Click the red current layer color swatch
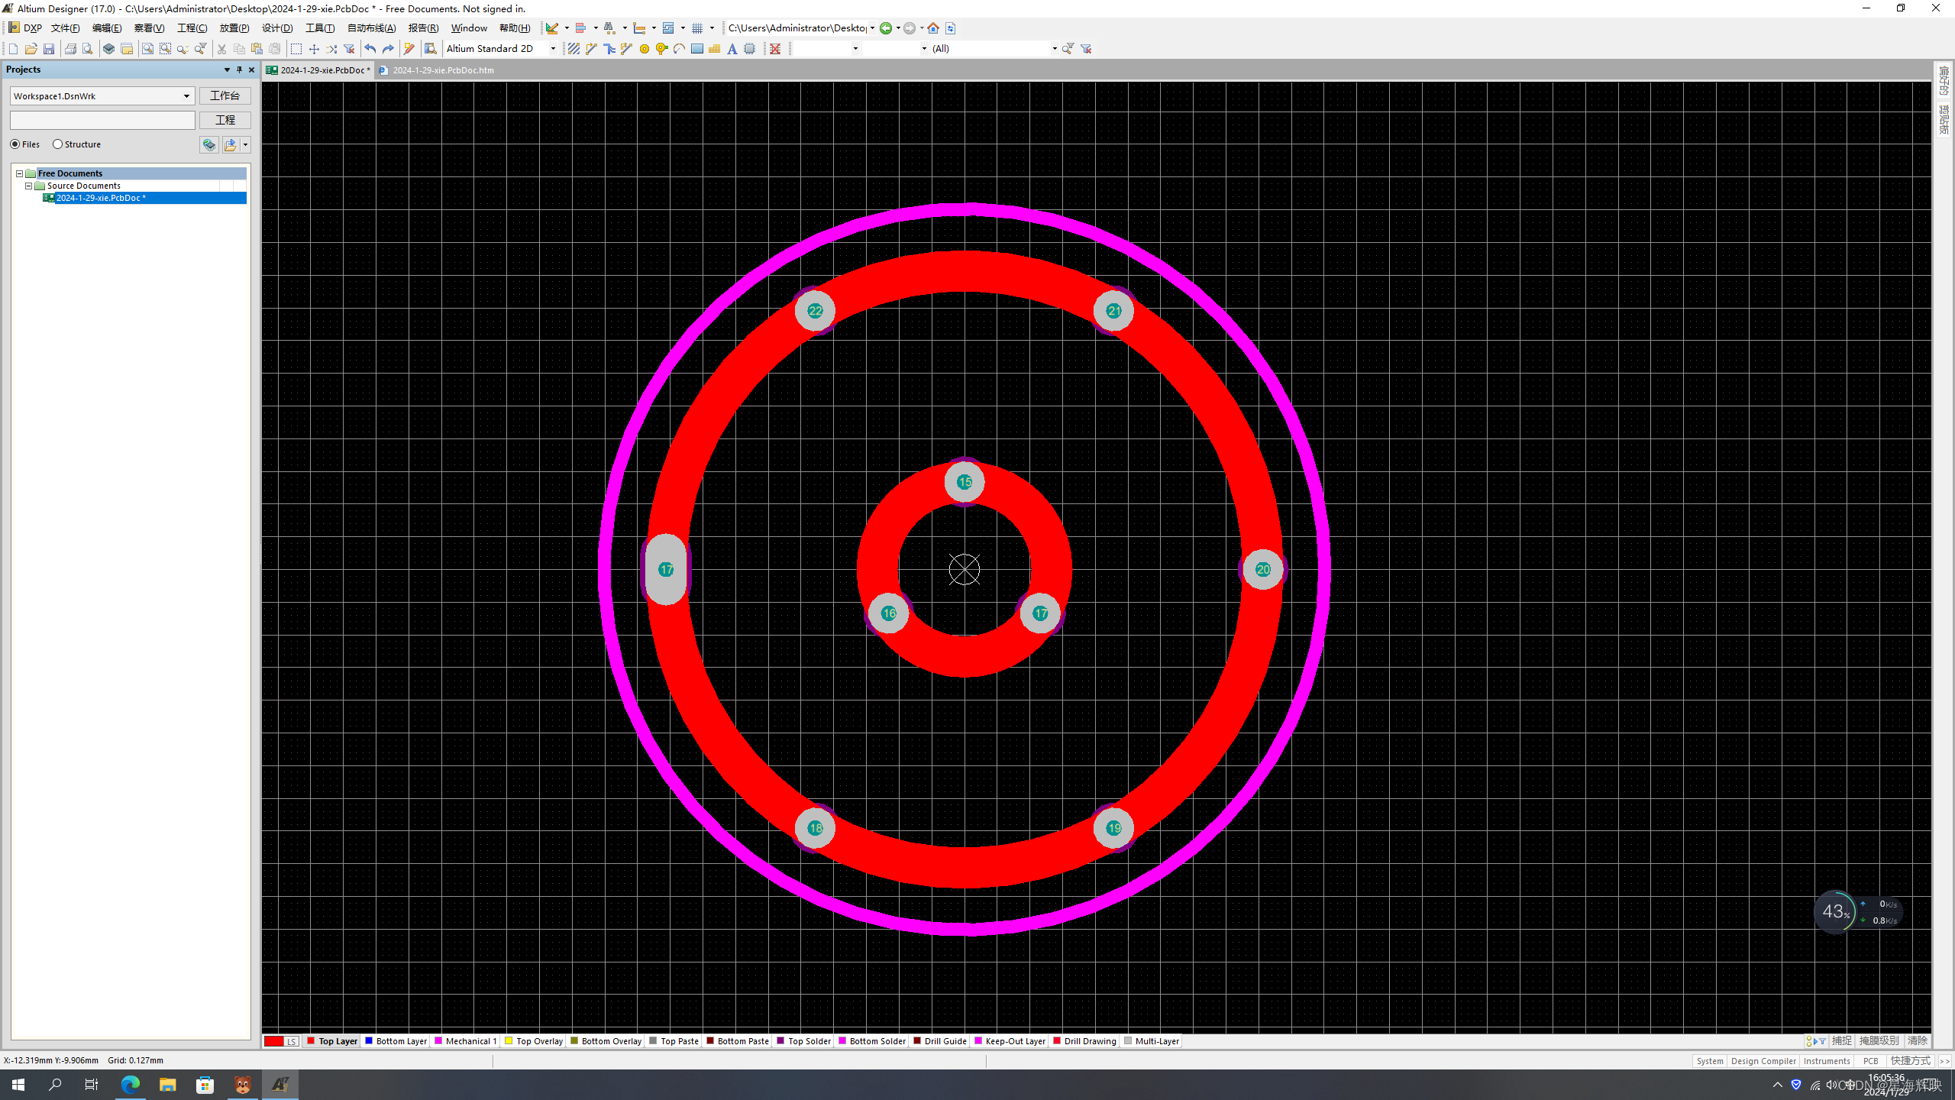Screen dimensions: 1955x1100 [273, 1041]
